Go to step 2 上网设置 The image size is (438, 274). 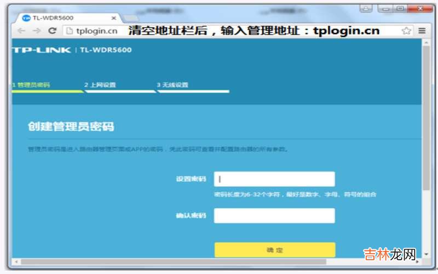click(x=100, y=85)
